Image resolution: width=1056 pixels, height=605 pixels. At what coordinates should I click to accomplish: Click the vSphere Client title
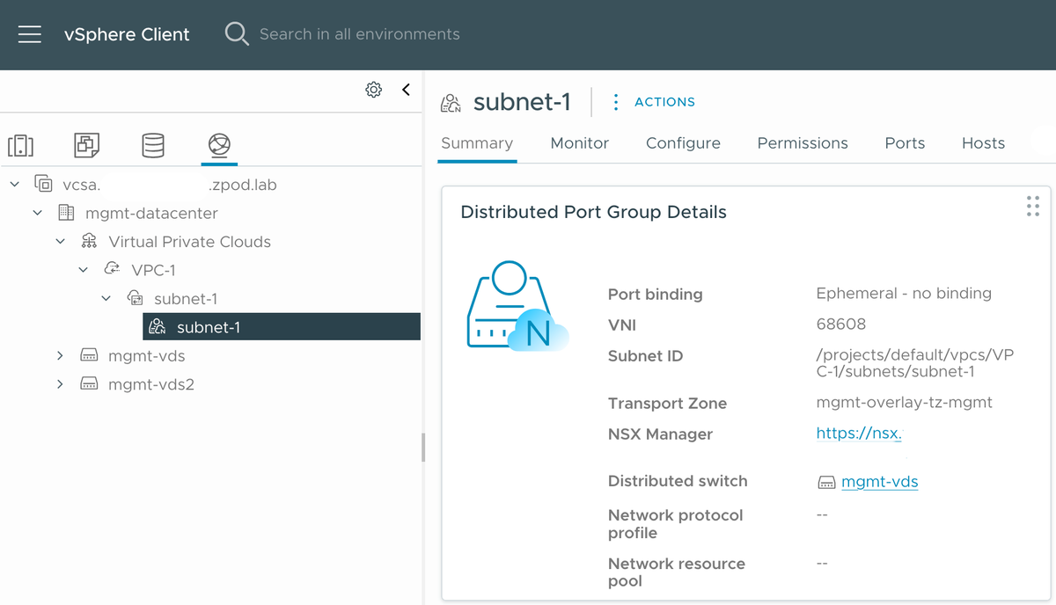pyautogui.click(x=127, y=34)
